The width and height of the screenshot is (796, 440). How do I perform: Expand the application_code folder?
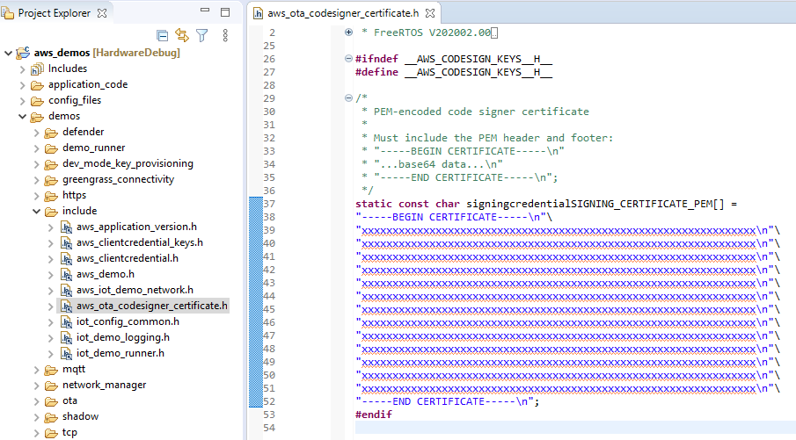[23, 84]
